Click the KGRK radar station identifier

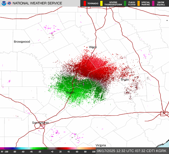[161, 151]
